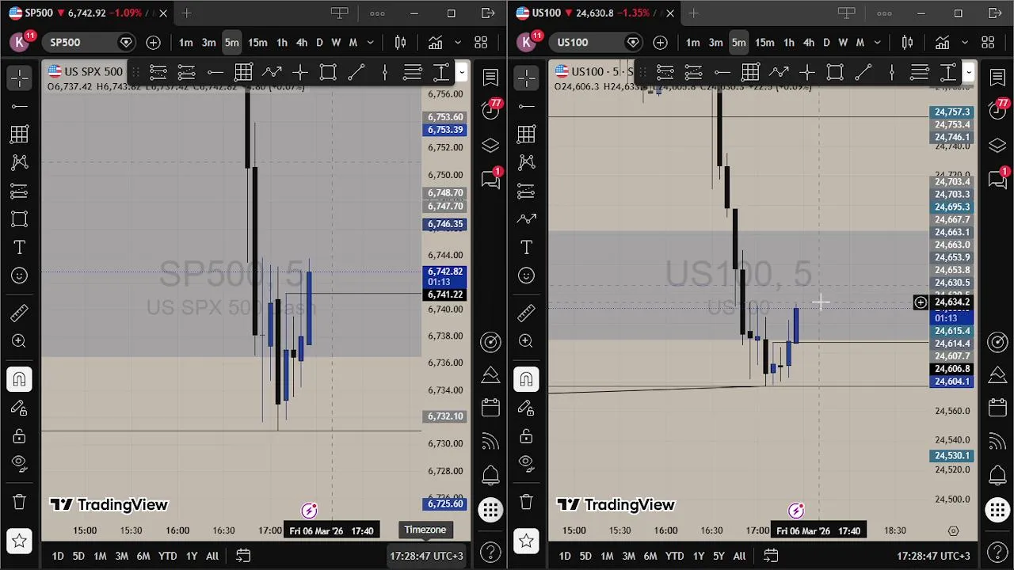Image resolution: width=1014 pixels, height=570 pixels.
Task: Set 6M date range in US100 window
Action: tap(650, 556)
